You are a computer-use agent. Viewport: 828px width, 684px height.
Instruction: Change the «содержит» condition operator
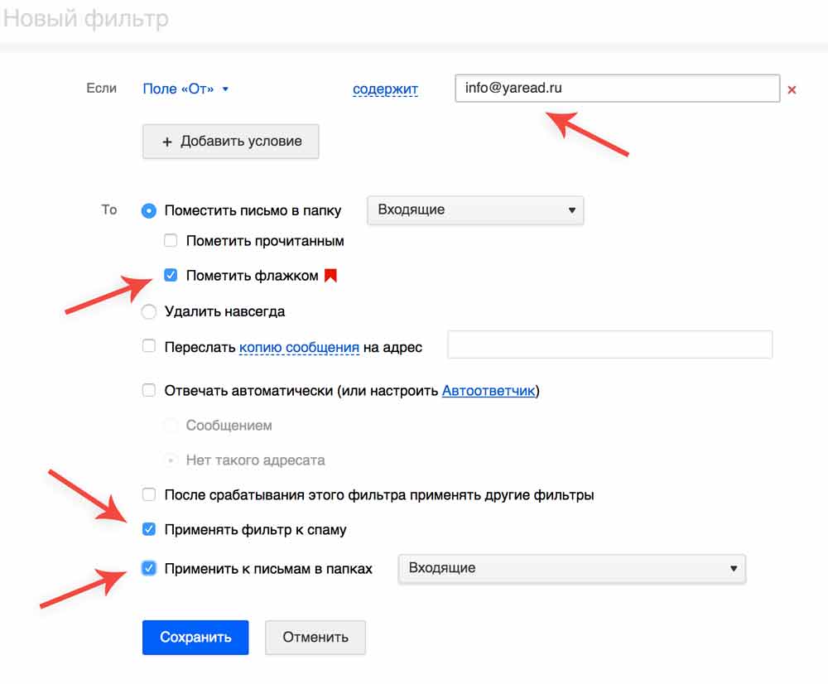pos(385,89)
